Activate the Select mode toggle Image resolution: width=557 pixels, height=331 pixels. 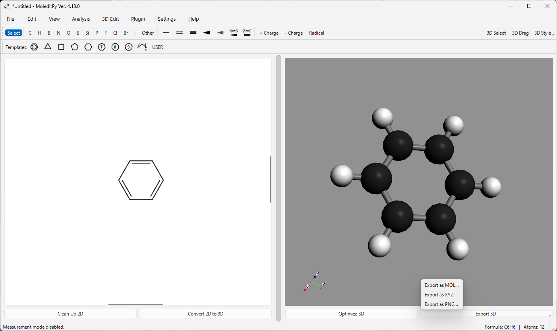pos(14,33)
